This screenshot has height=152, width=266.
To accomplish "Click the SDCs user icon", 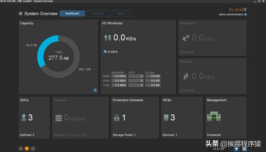I will click(24, 118).
